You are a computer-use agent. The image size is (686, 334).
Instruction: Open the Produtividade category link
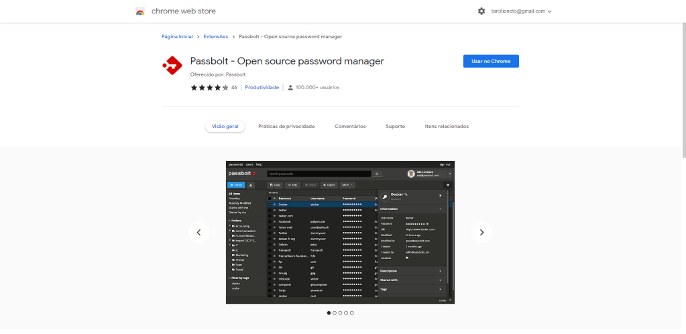tap(262, 87)
